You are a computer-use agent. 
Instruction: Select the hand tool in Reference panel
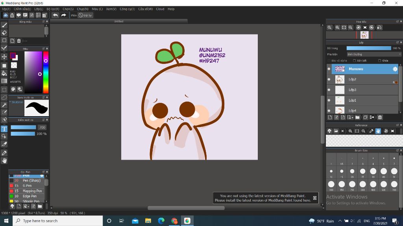point(378,131)
